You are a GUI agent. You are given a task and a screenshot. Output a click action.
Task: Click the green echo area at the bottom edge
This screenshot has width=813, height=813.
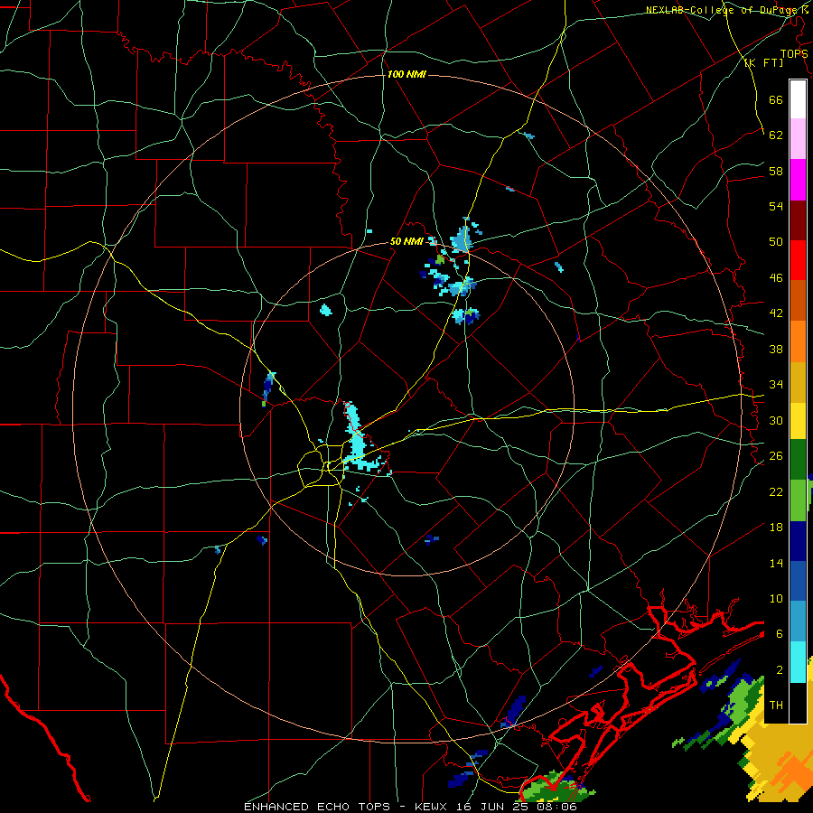coord(555,788)
